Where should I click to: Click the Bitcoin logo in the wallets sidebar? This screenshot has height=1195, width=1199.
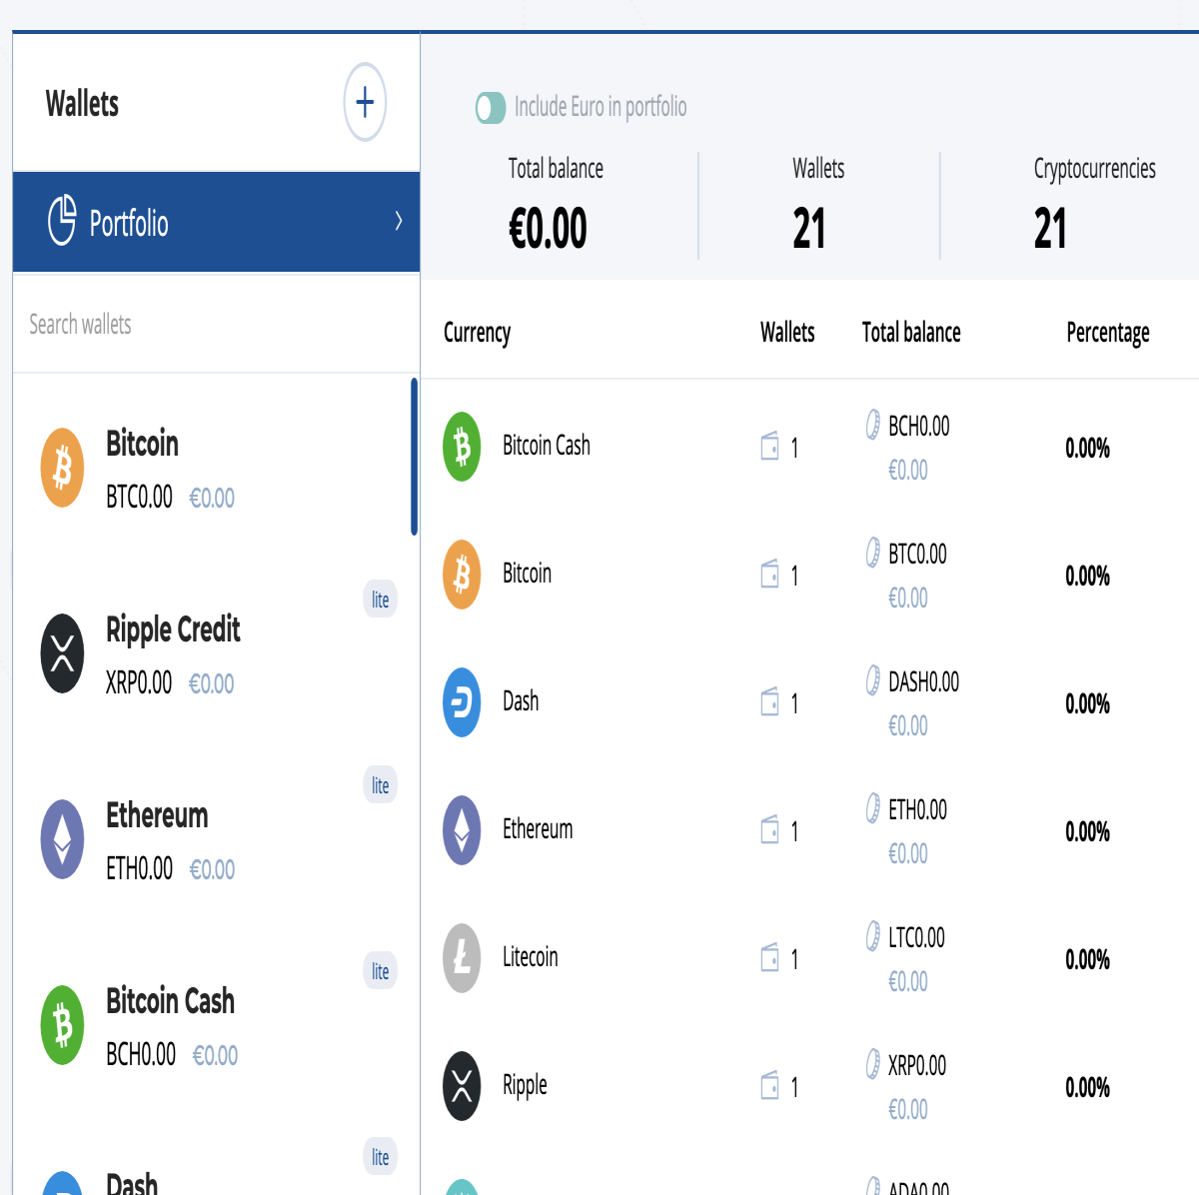pos(62,468)
